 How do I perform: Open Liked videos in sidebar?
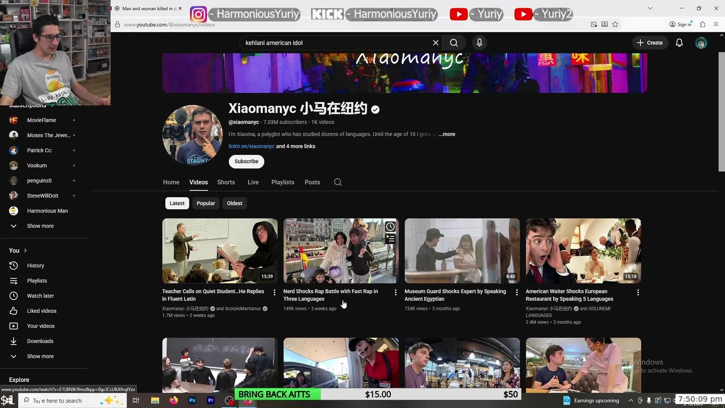coord(42,311)
